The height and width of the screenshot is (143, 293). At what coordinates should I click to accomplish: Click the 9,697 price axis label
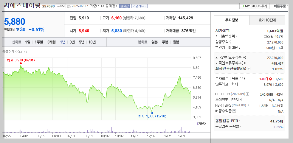(x=197, y=58)
